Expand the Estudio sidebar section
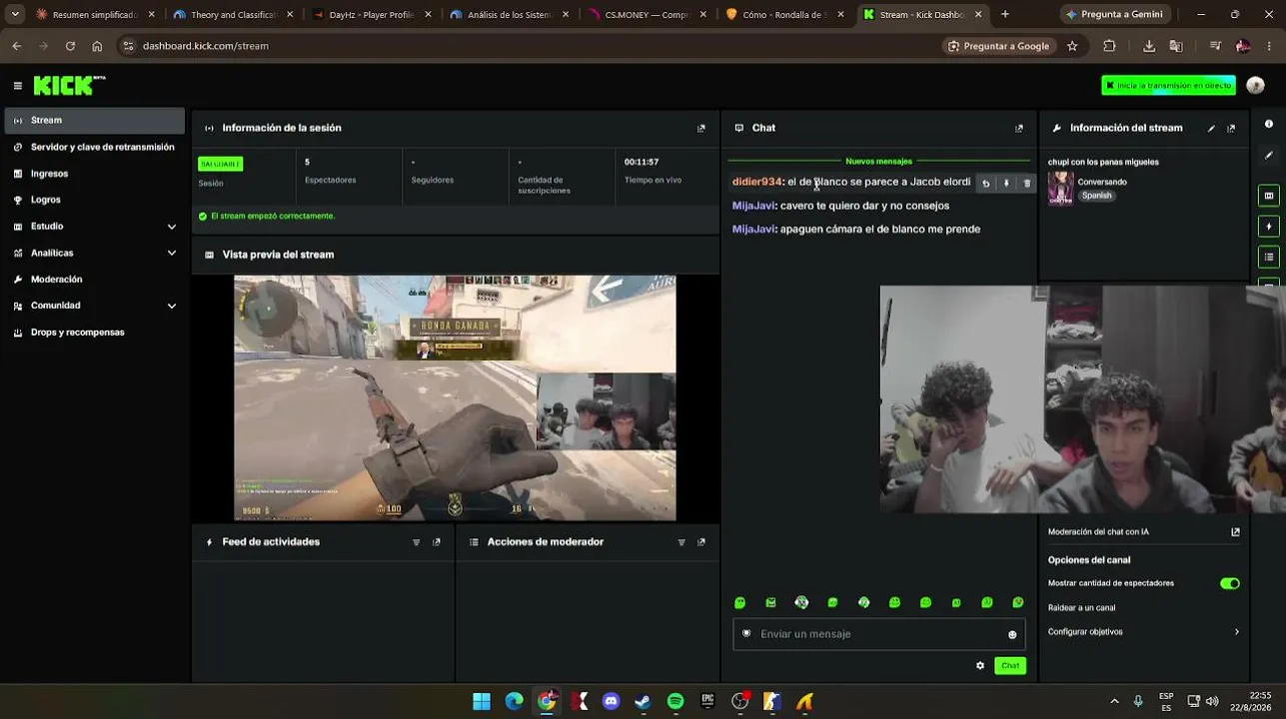1286x719 pixels. click(172, 227)
